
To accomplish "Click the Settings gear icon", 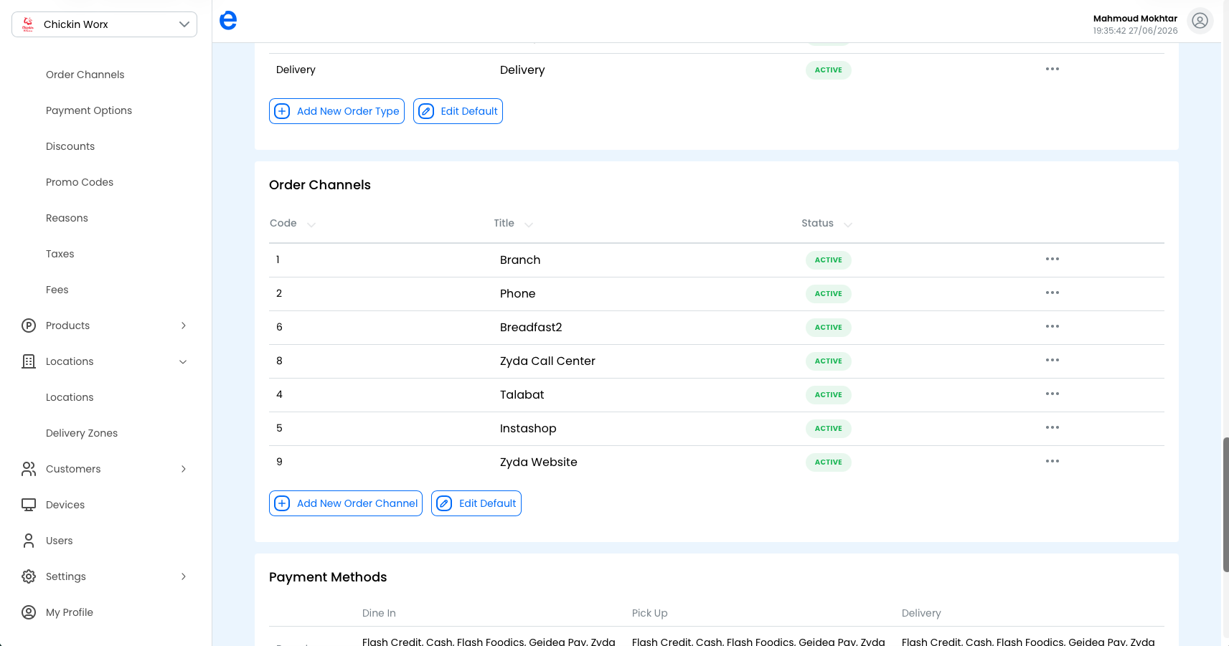I will 29,576.
